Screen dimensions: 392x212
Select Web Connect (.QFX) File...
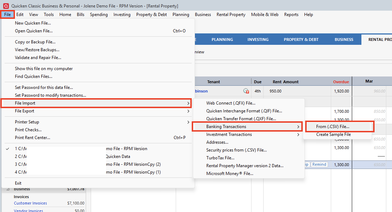pos(249,103)
